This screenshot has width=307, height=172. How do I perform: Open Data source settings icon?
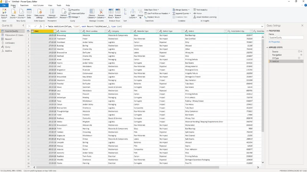40,11
